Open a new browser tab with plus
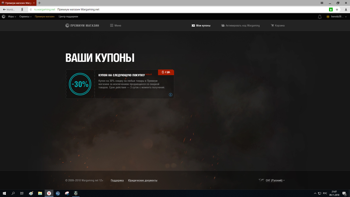 coord(39,3)
